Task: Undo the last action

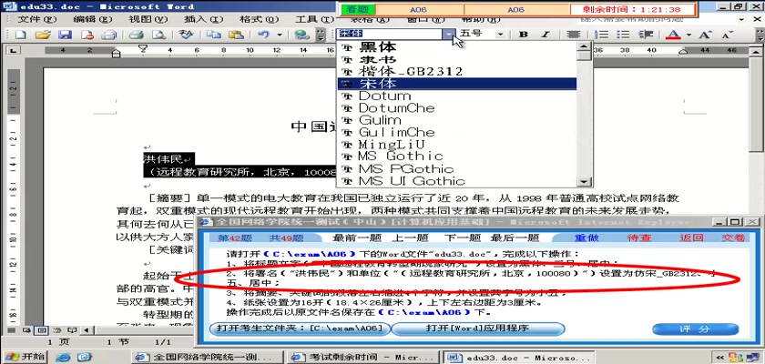Action: (x=263, y=35)
